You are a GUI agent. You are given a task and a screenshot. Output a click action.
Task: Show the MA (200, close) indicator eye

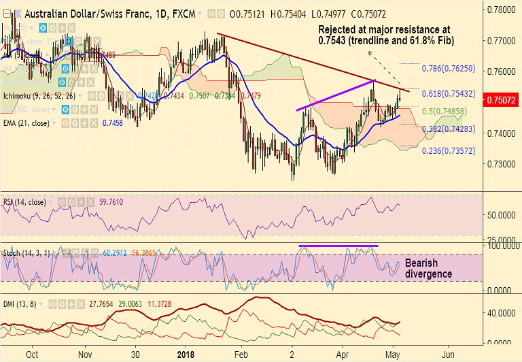pyautogui.click(x=65, y=110)
